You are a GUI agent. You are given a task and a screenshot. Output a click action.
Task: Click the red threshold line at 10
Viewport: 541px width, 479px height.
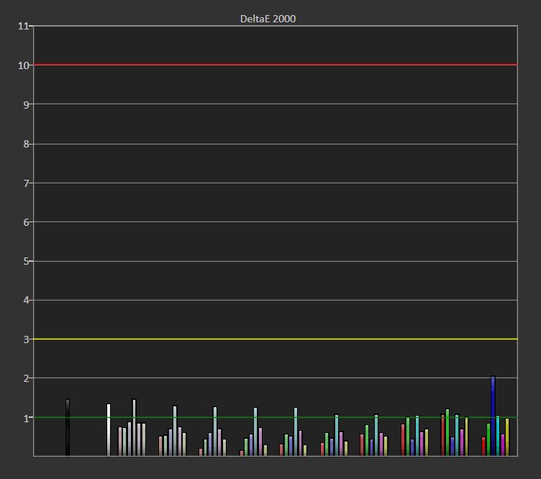(x=276, y=65)
